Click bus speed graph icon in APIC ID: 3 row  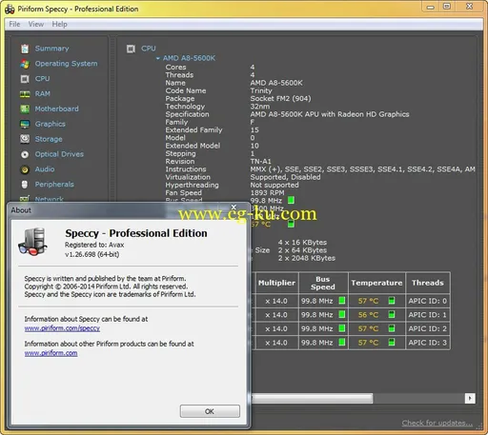point(342,343)
